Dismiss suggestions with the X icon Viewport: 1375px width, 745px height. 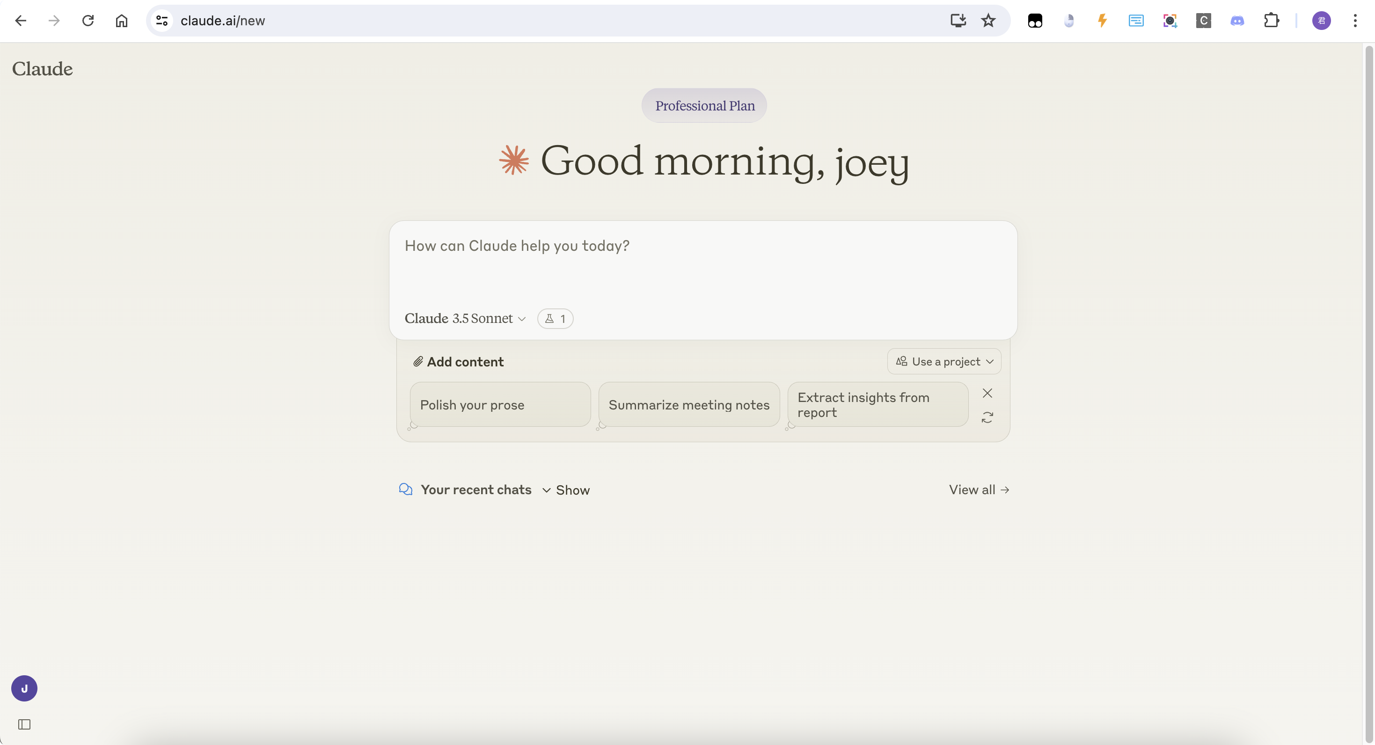(987, 393)
